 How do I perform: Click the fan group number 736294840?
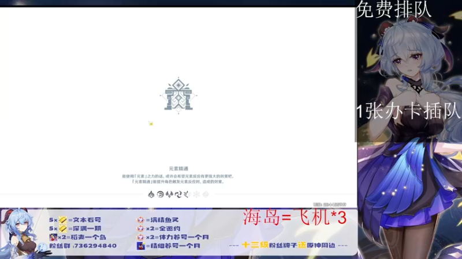pyautogui.click(x=95, y=246)
